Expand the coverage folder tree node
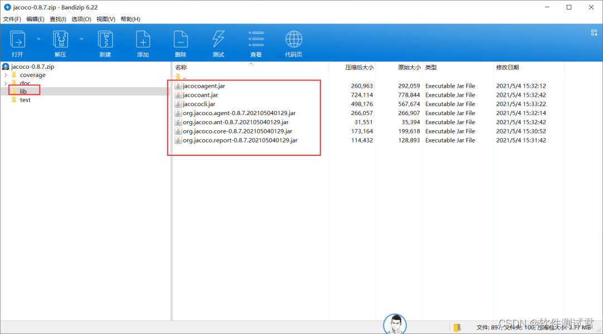Image resolution: width=603 pixels, height=334 pixels. point(5,75)
